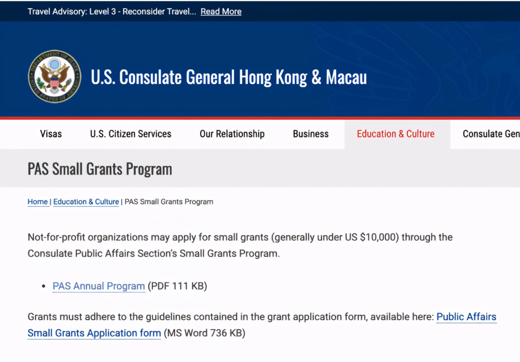Open the Read More travel advisory link

pos(221,11)
